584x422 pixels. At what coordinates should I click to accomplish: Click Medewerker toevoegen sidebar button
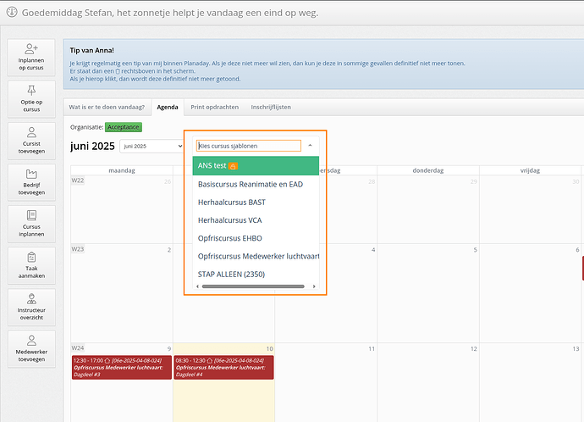click(x=31, y=349)
